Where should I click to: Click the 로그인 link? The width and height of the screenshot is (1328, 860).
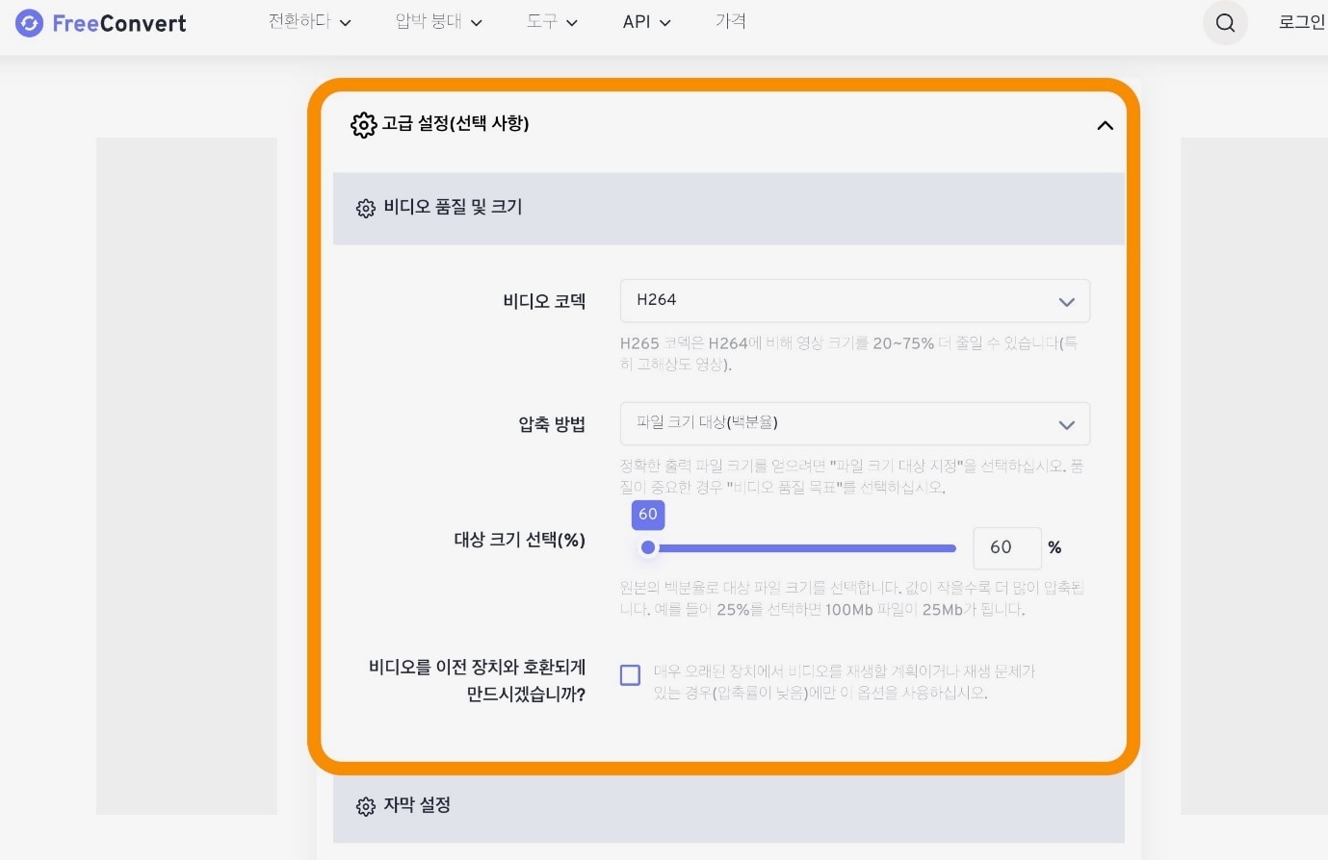(x=1301, y=22)
